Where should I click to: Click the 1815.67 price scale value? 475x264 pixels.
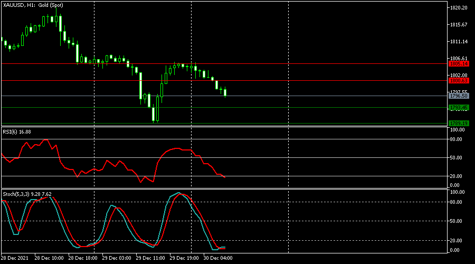pyautogui.click(x=459, y=24)
